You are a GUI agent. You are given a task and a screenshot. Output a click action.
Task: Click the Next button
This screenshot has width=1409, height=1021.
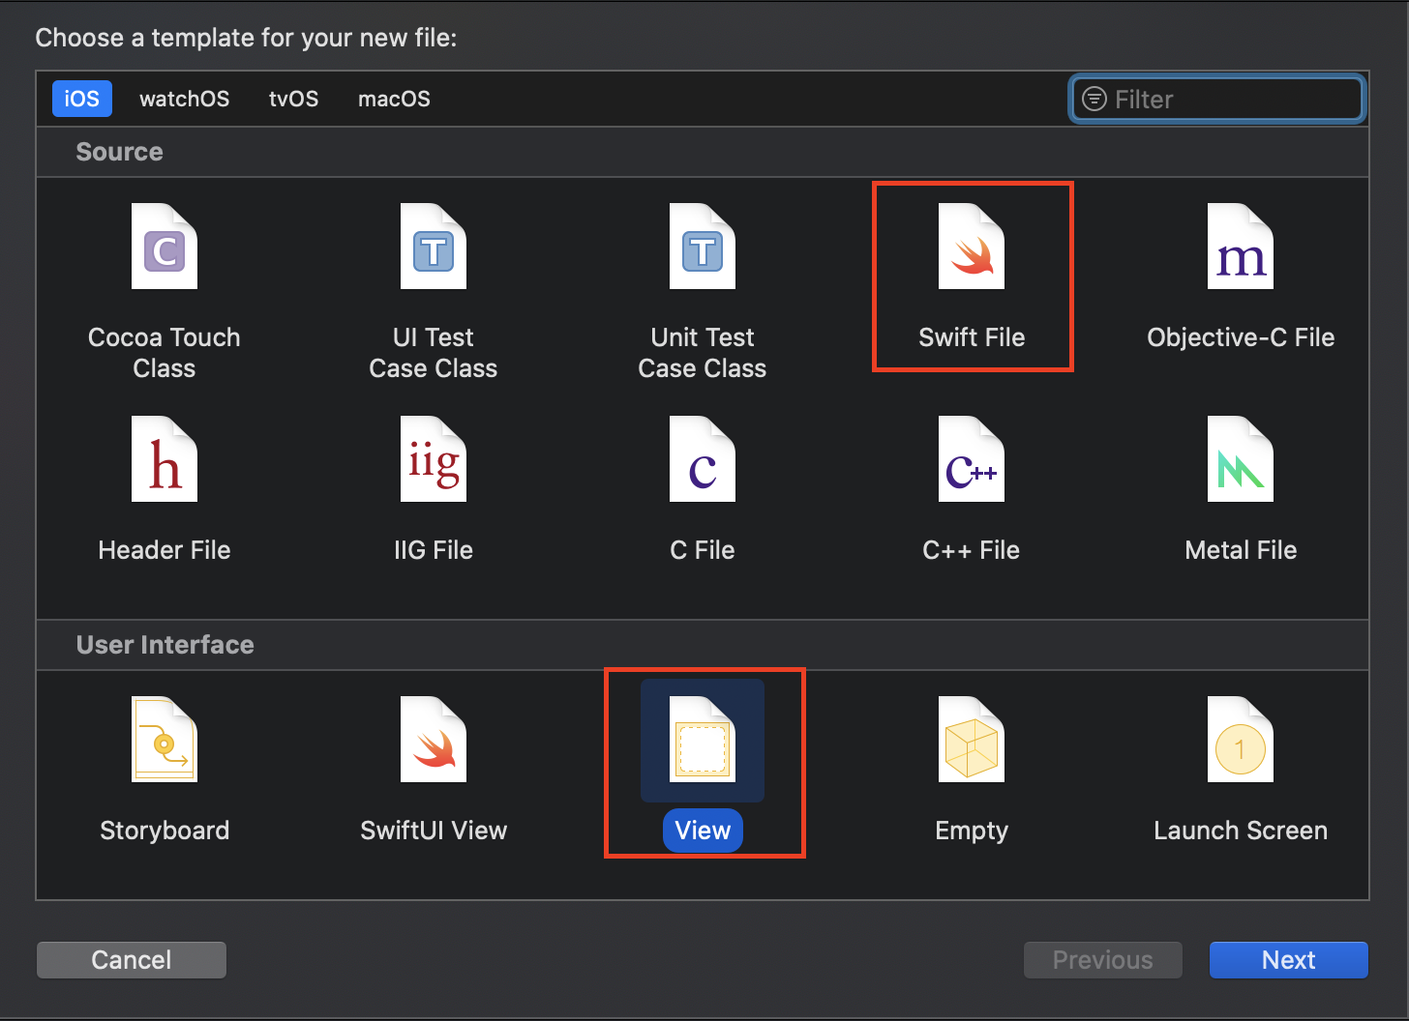(x=1289, y=960)
